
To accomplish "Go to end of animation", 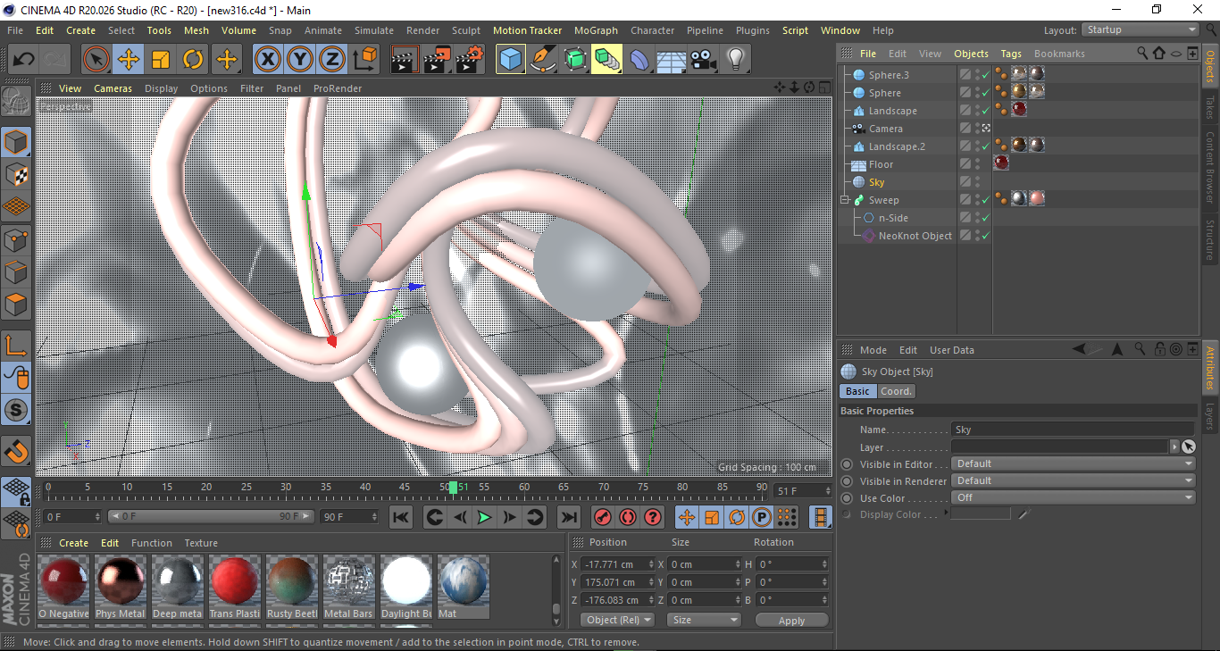I will pos(568,517).
